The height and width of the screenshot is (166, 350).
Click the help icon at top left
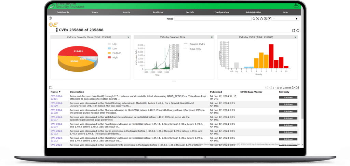click(50, 18)
